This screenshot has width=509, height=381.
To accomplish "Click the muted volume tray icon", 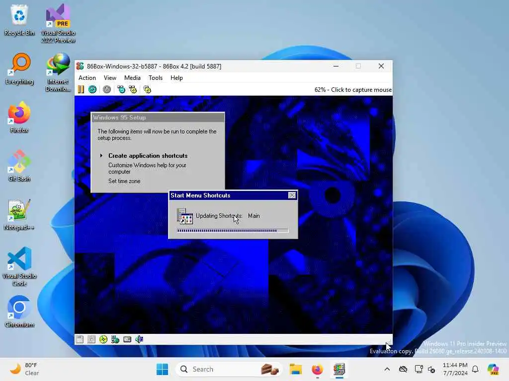I will tap(432, 369).
